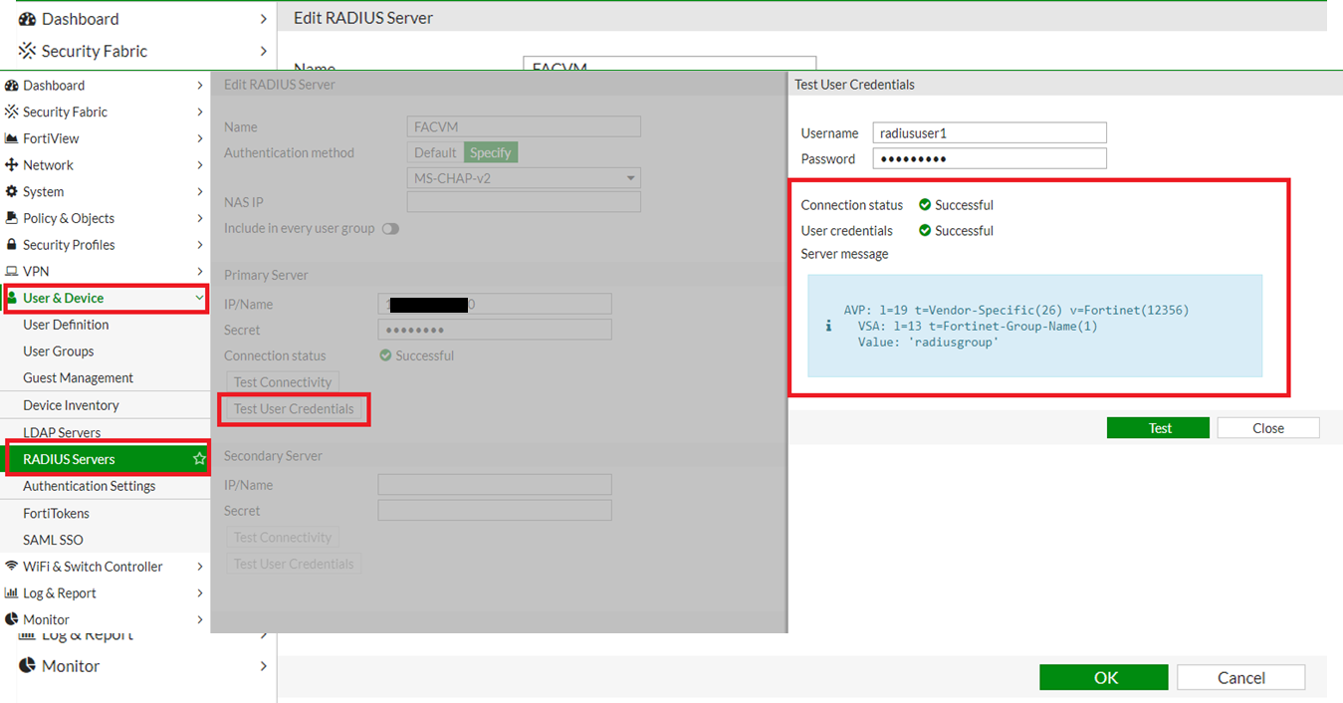This screenshot has height=703, width=1343.
Task: Click Primary Server Test User Credentials button
Action: click(294, 409)
